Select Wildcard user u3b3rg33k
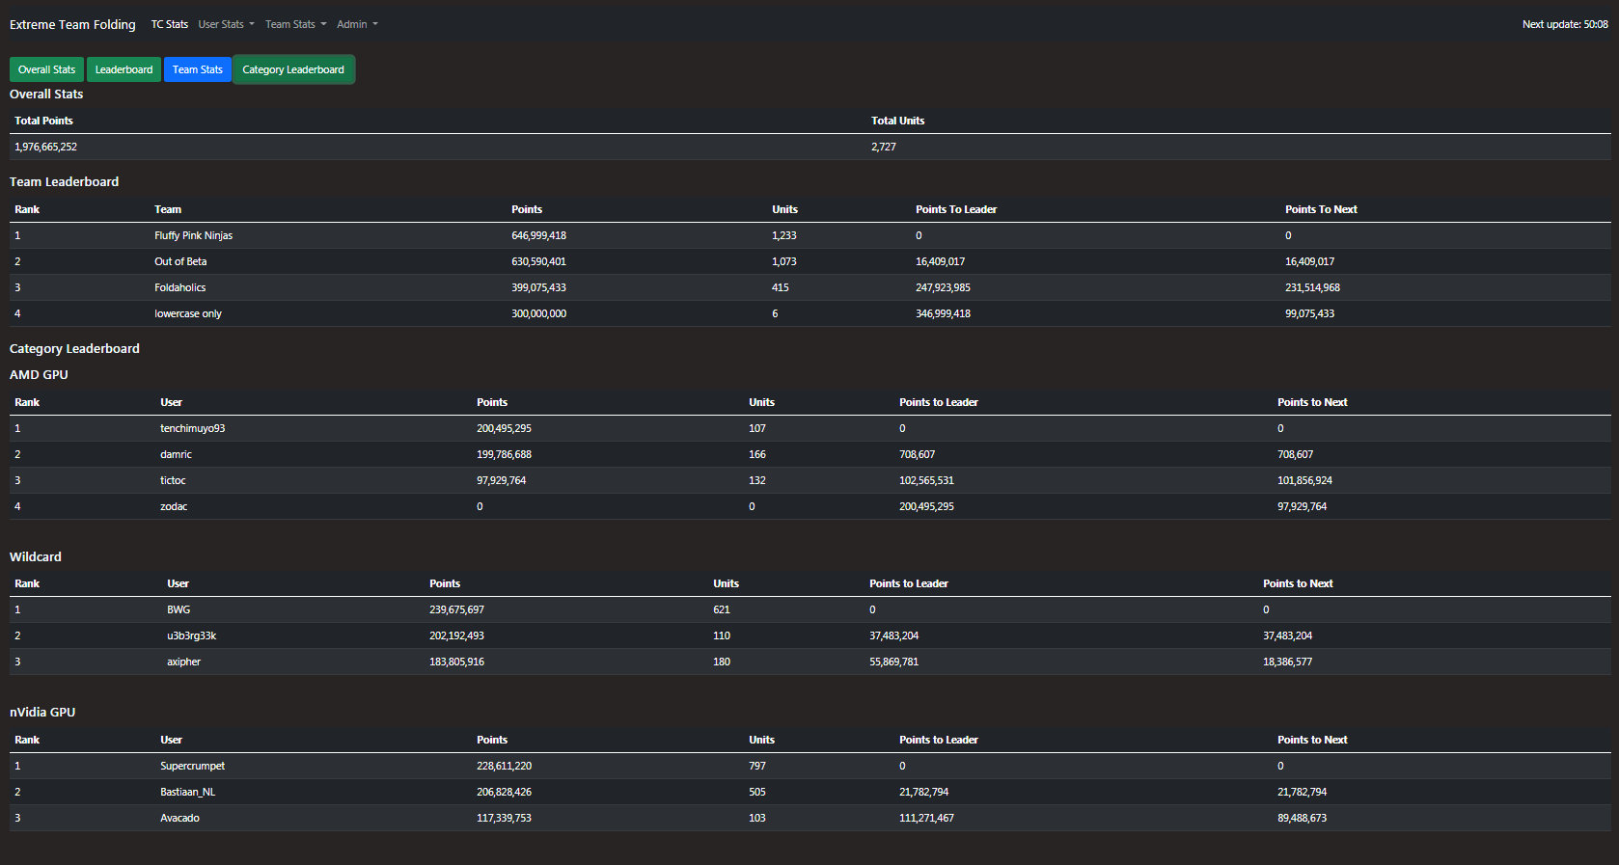The height and width of the screenshot is (865, 1619). point(191,635)
